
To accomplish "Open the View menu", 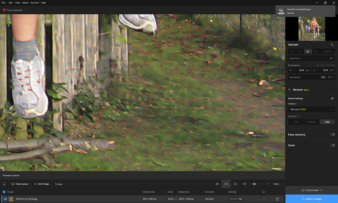I will 17,3.
